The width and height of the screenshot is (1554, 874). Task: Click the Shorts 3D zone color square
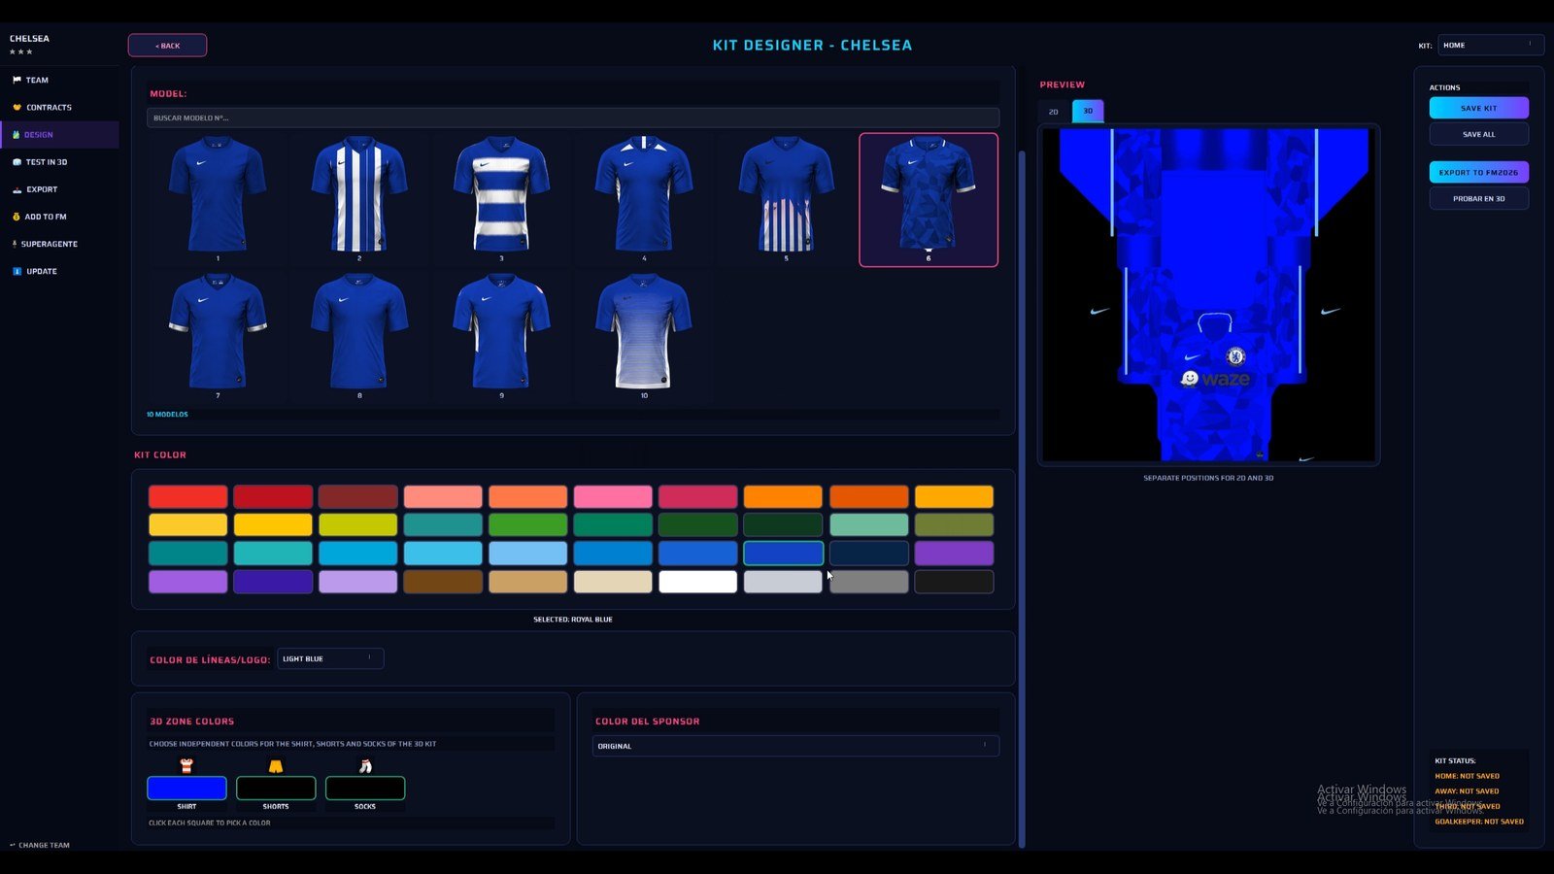click(x=276, y=788)
